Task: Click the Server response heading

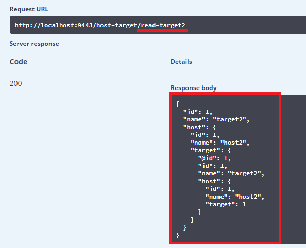Action: (x=34, y=44)
